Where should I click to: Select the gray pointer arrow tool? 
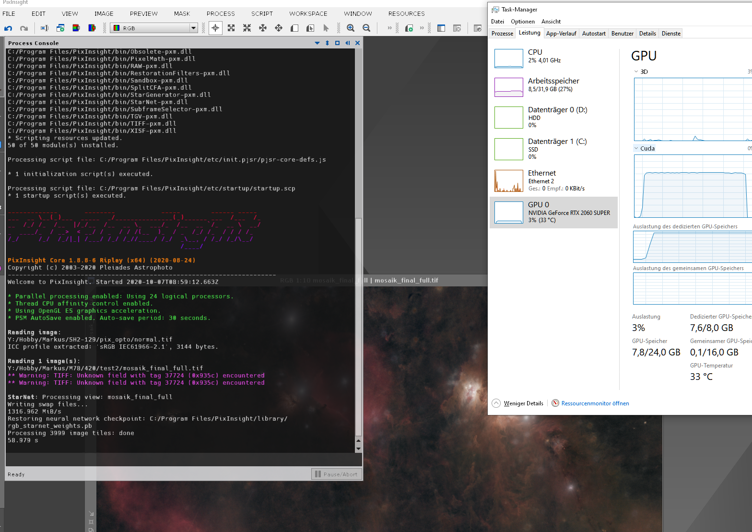(x=326, y=28)
